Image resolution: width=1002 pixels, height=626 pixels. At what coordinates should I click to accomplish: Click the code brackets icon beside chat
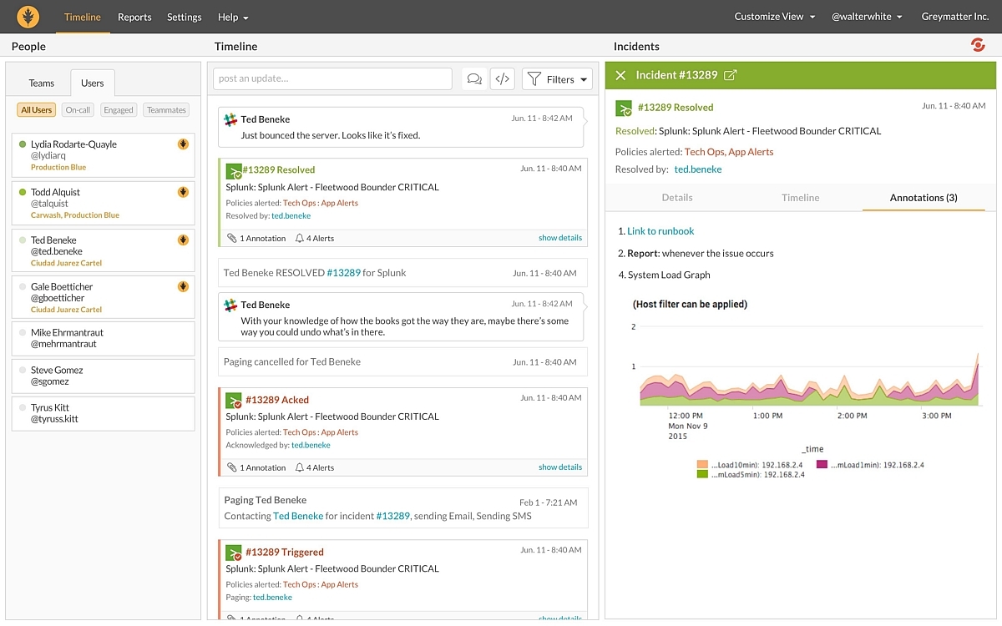502,79
